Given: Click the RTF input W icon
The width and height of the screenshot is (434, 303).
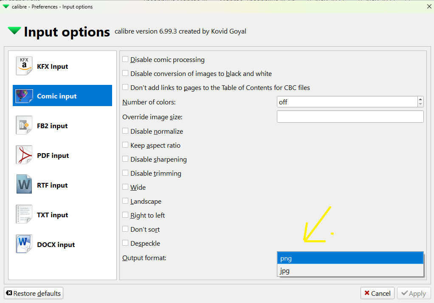Looking at the screenshot, I should click(x=24, y=184).
